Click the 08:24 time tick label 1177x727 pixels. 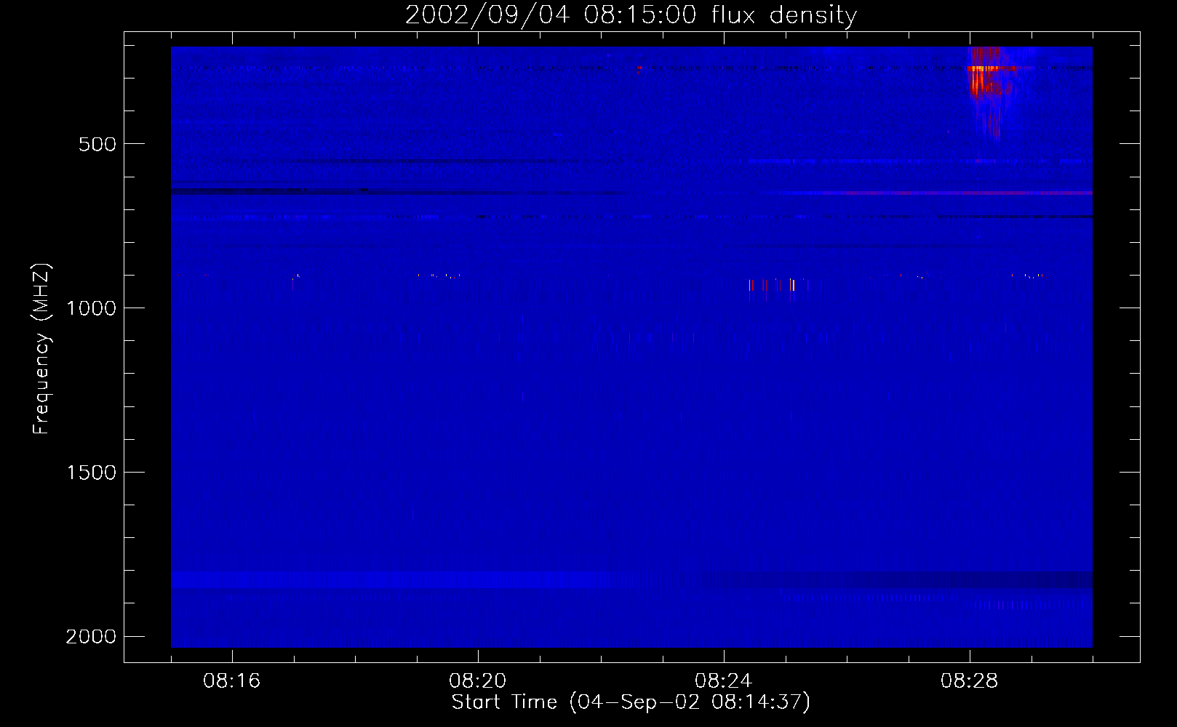[x=724, y=681]
